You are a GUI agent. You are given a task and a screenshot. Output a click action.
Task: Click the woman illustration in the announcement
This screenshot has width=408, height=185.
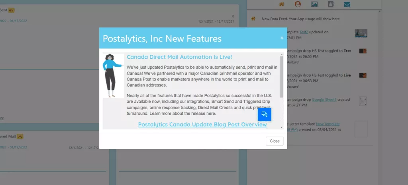pos(113,75)
